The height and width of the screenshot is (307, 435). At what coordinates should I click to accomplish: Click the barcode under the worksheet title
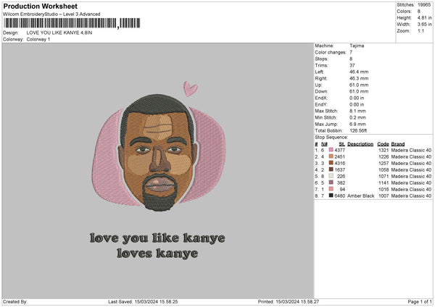tap(72, 23)
